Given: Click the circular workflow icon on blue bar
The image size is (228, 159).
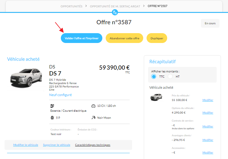Looking at the screenshot, I should pos(115,12).
